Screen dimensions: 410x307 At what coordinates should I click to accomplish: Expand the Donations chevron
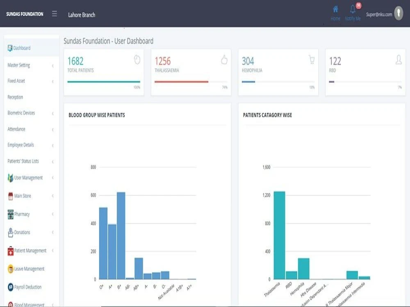tap(53, 232)
